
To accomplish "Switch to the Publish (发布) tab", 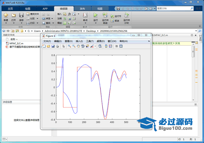I will click(x=82, y=9).
